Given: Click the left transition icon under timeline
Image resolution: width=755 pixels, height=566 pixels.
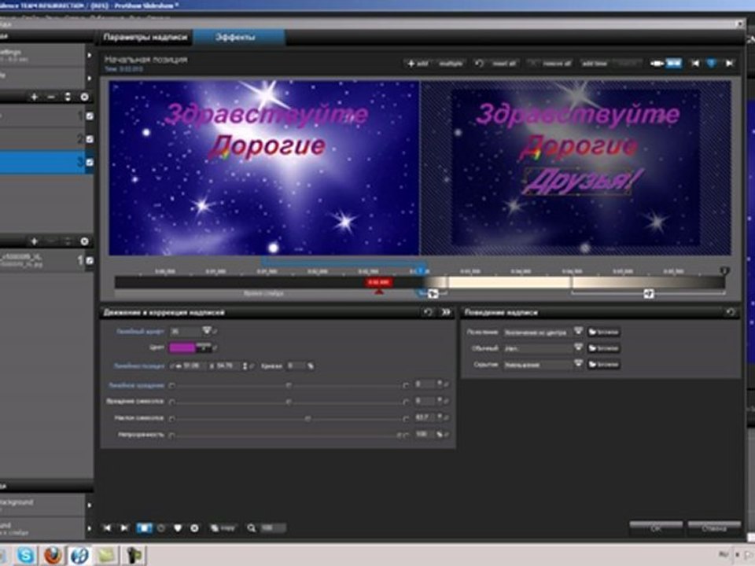Looking at the screenshot, I should 433,293.
